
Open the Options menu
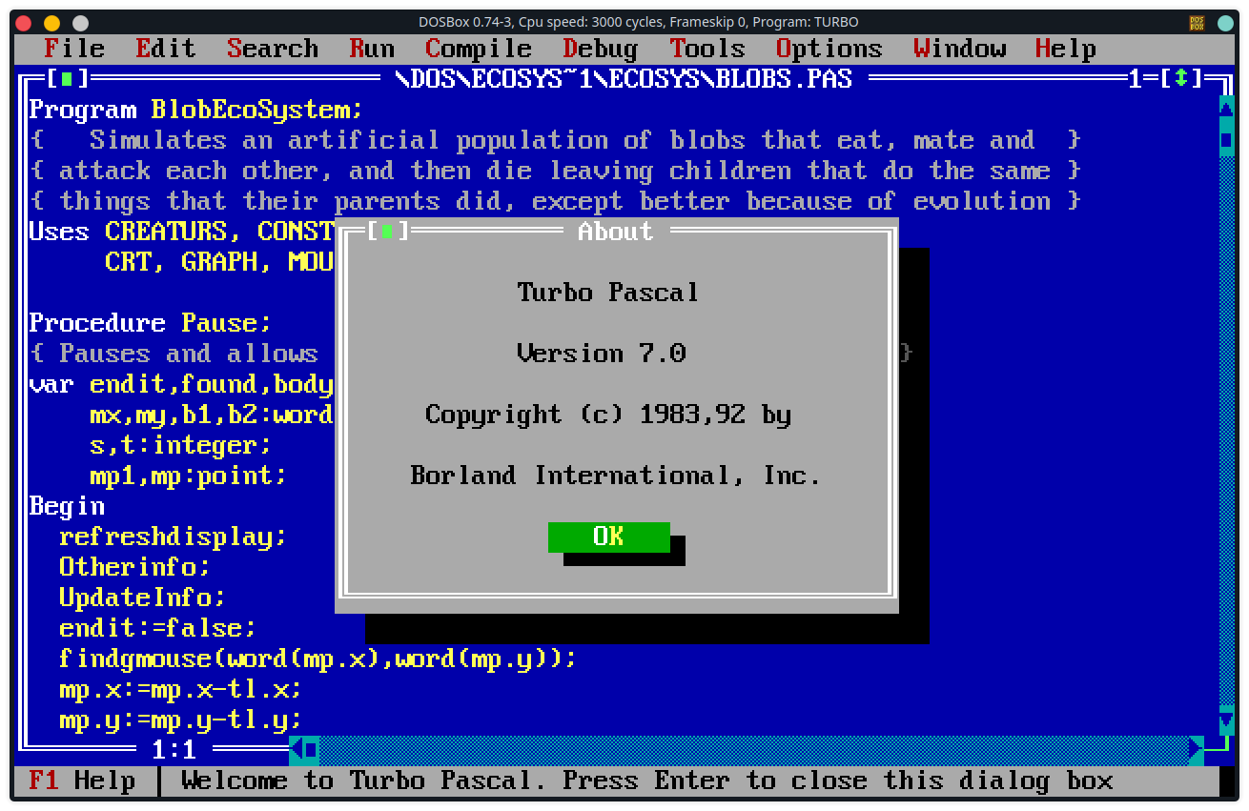click(x=829, y=49)
